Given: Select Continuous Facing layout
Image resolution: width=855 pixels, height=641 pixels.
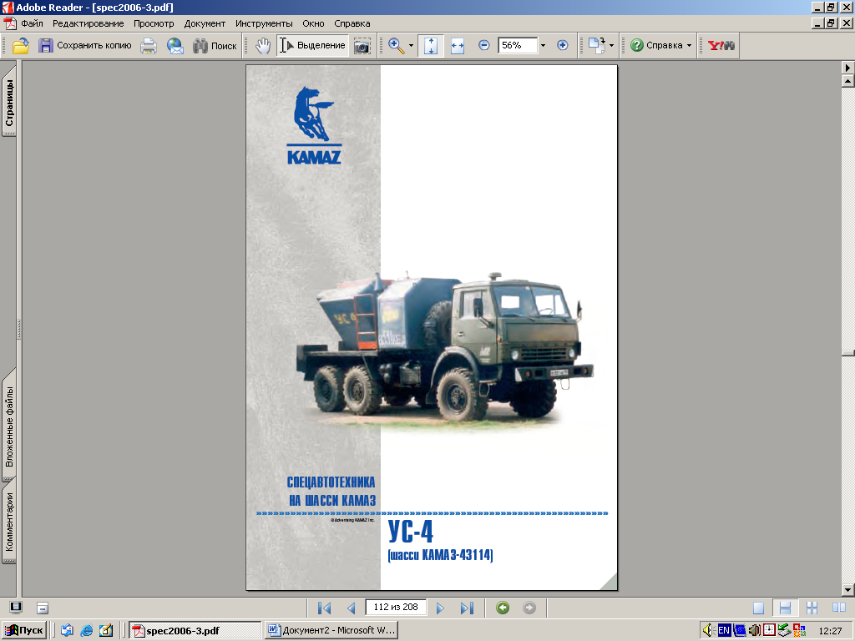Looking at the screenshot, I should [x=812, y=608].
